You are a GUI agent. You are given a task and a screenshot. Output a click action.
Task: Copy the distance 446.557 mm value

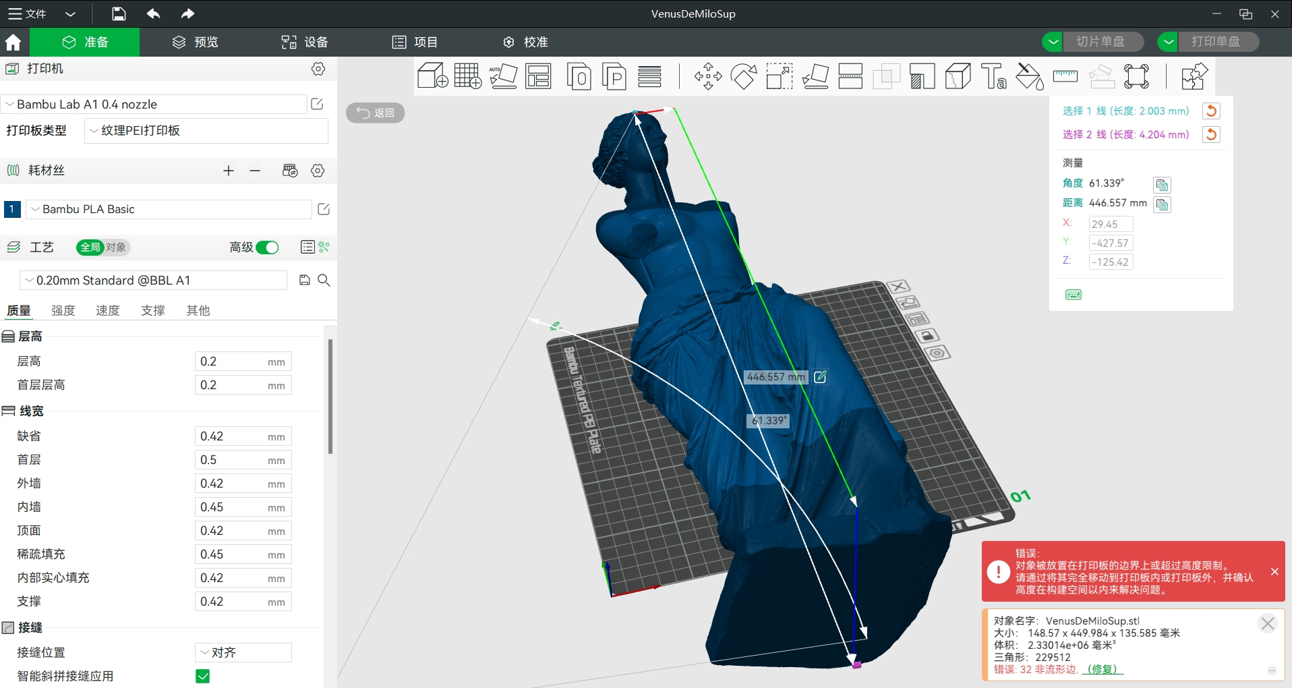pyautogui.click(x=1162, y=204)
